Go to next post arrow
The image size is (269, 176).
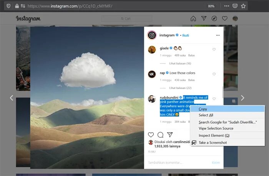(x=242, y=98)
